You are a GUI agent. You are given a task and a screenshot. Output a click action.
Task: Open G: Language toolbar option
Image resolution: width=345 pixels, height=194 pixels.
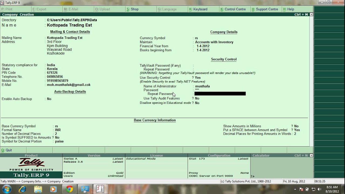pyautogui.click(x=172, y=9)
